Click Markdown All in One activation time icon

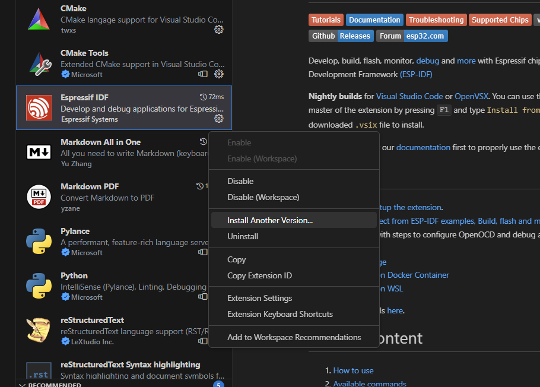click(203, 141)
